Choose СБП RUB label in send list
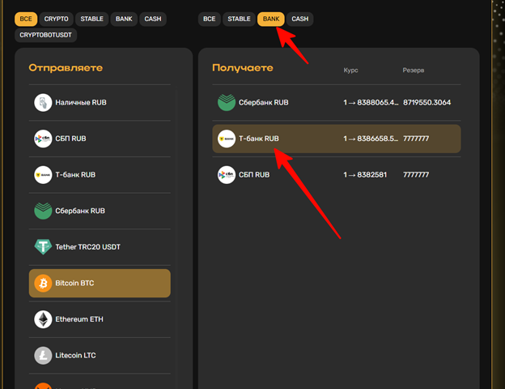Image resolution: width=505 pixels, height=389 pixels. (x=71, y=139)
